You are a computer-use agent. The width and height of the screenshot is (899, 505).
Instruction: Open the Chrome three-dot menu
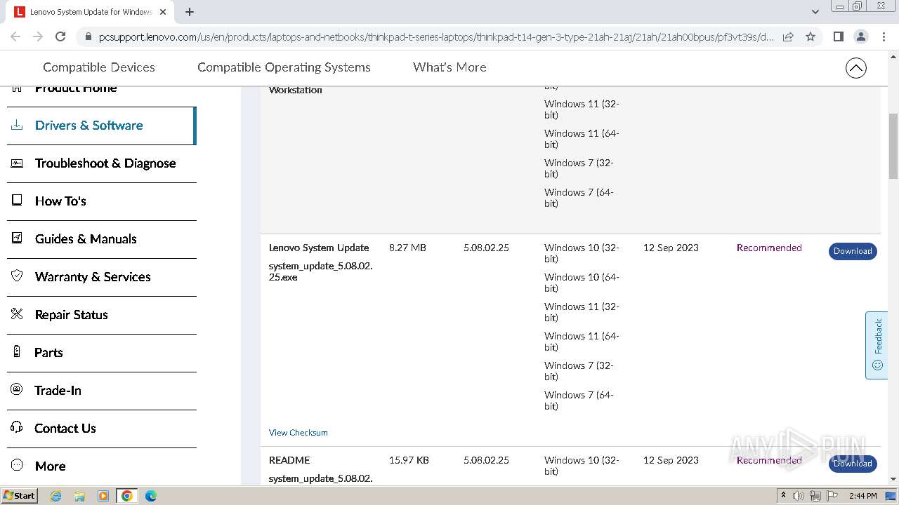884,36
